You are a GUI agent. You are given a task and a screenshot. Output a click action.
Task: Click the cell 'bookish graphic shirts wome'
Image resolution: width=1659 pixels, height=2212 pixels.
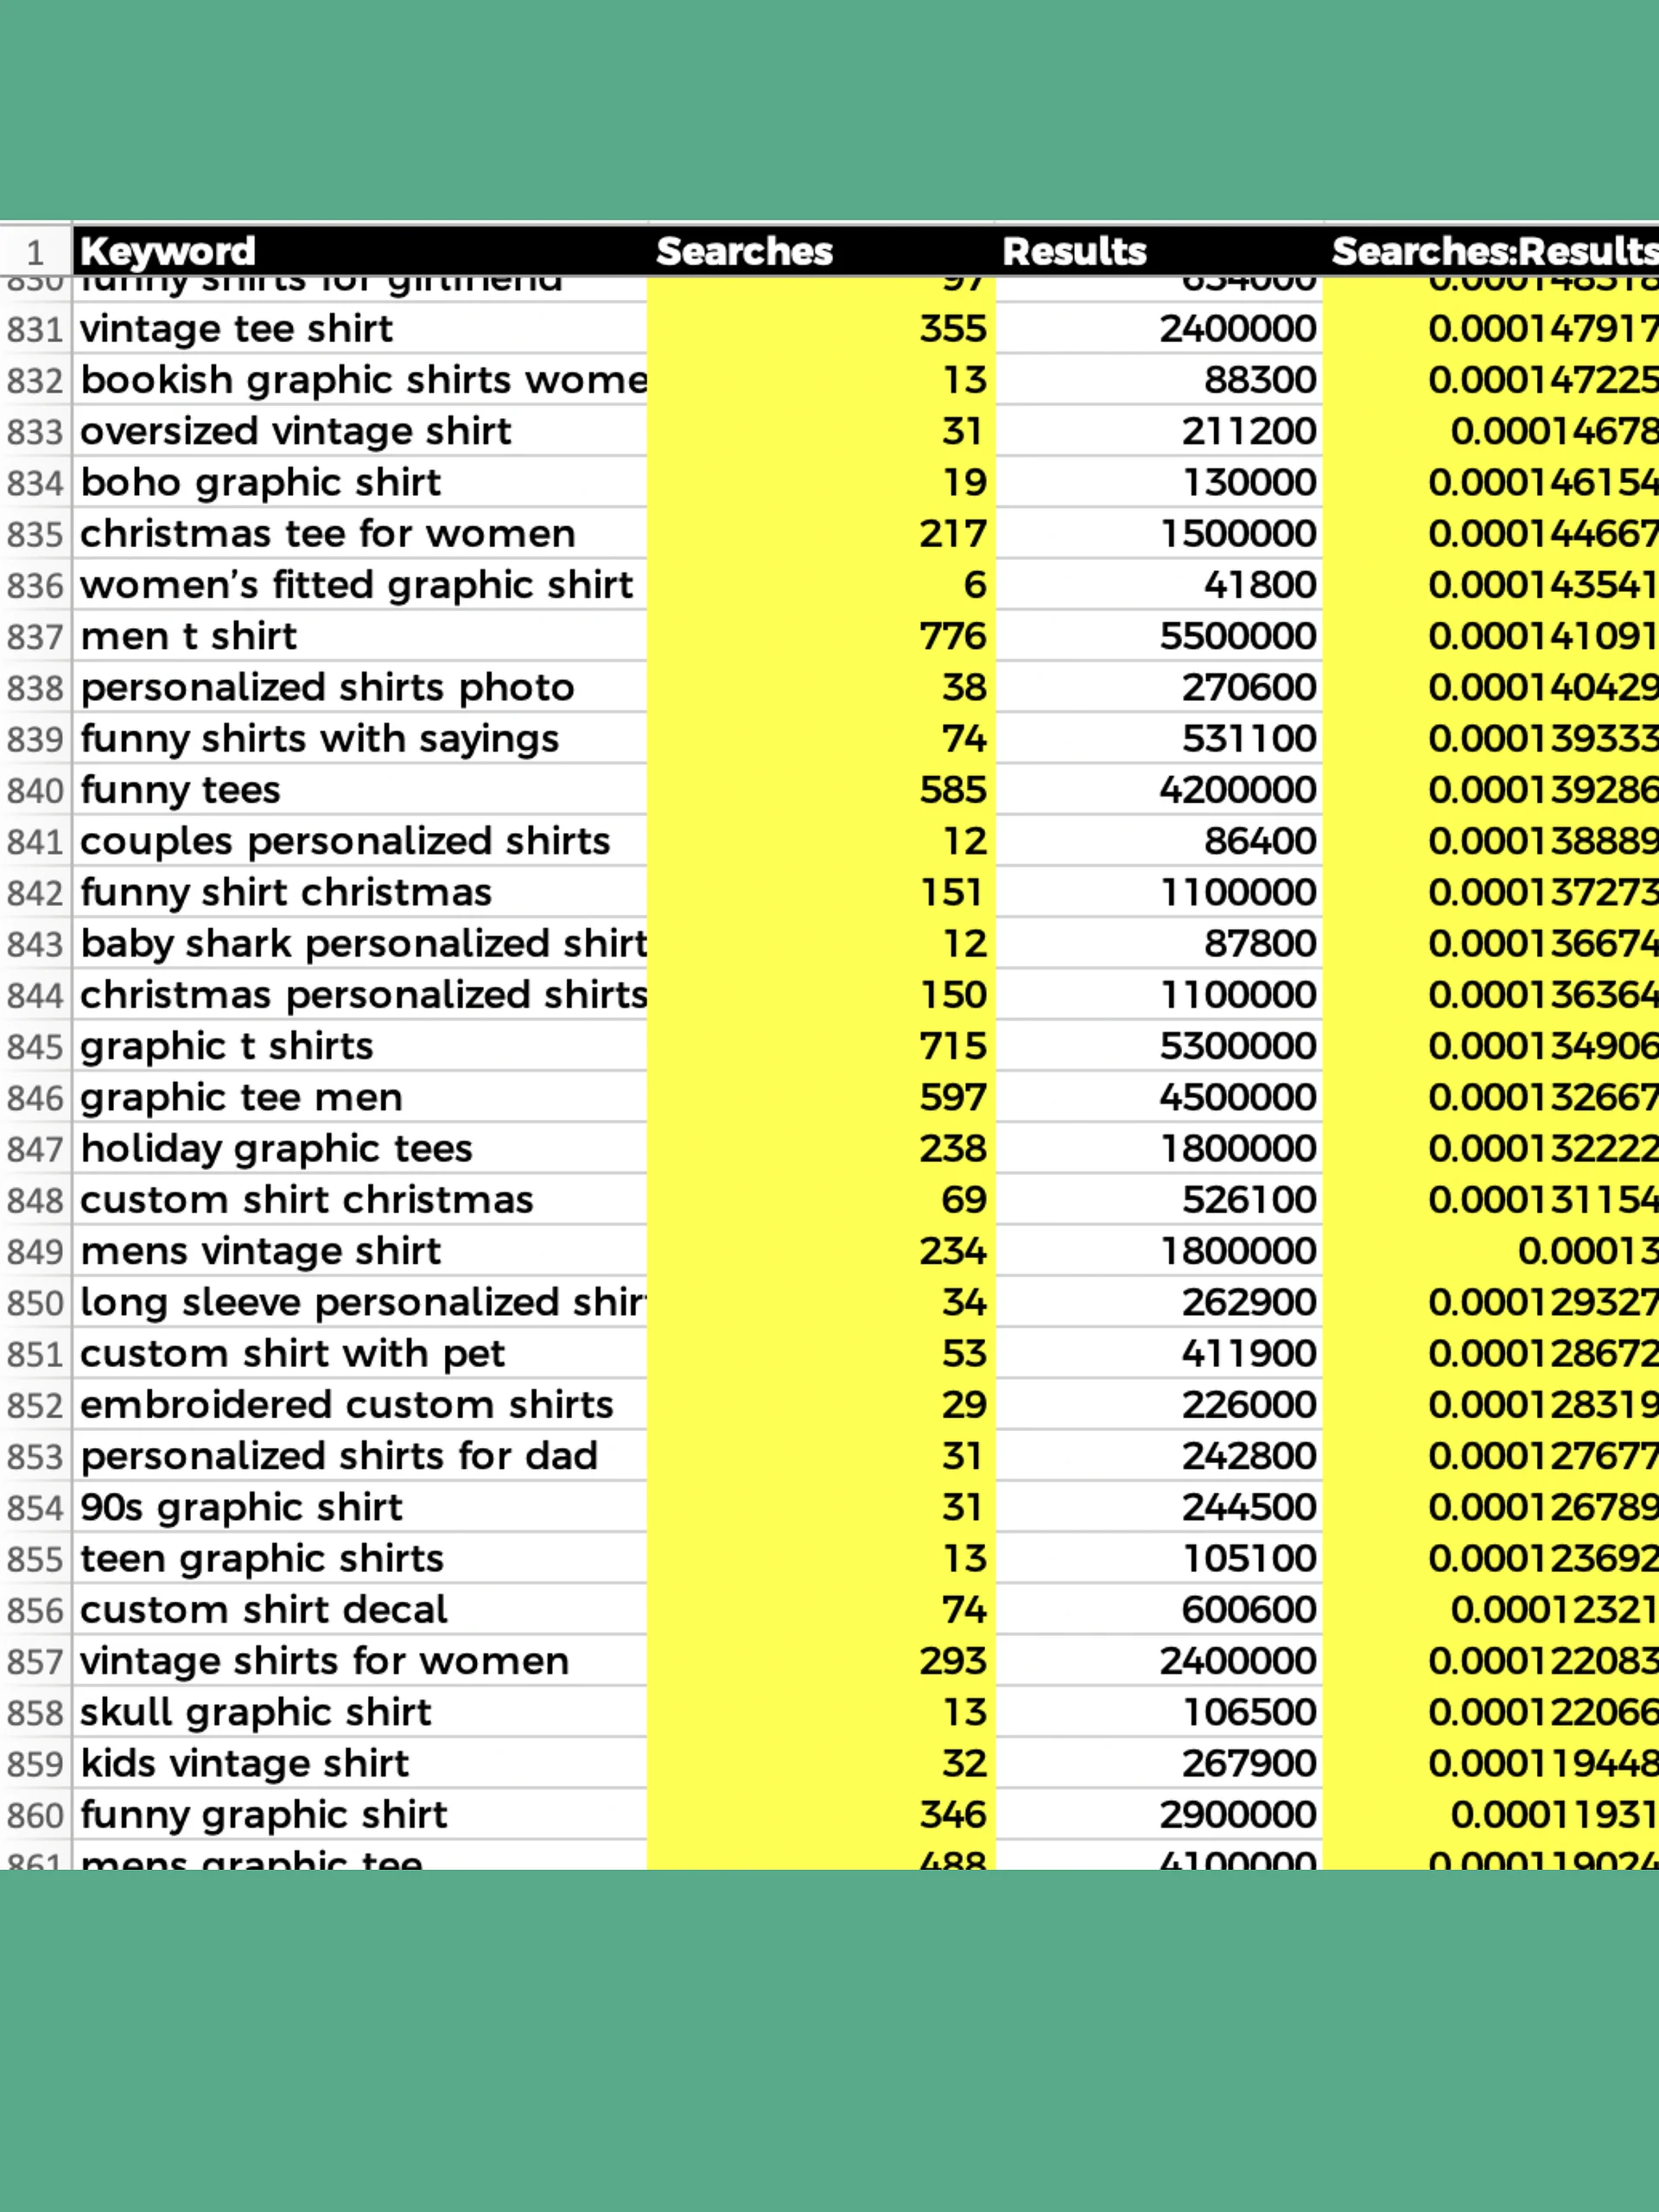(x=360, y=380)
